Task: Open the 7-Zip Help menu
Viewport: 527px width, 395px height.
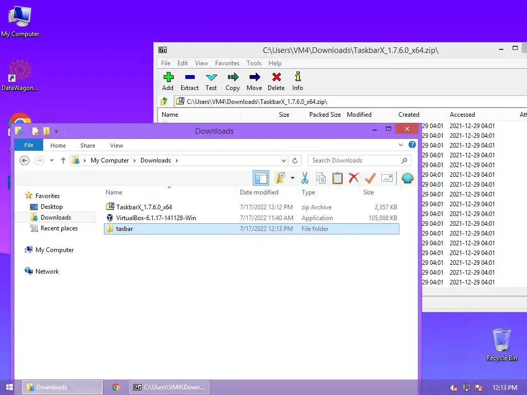Action: click(275, 63)
